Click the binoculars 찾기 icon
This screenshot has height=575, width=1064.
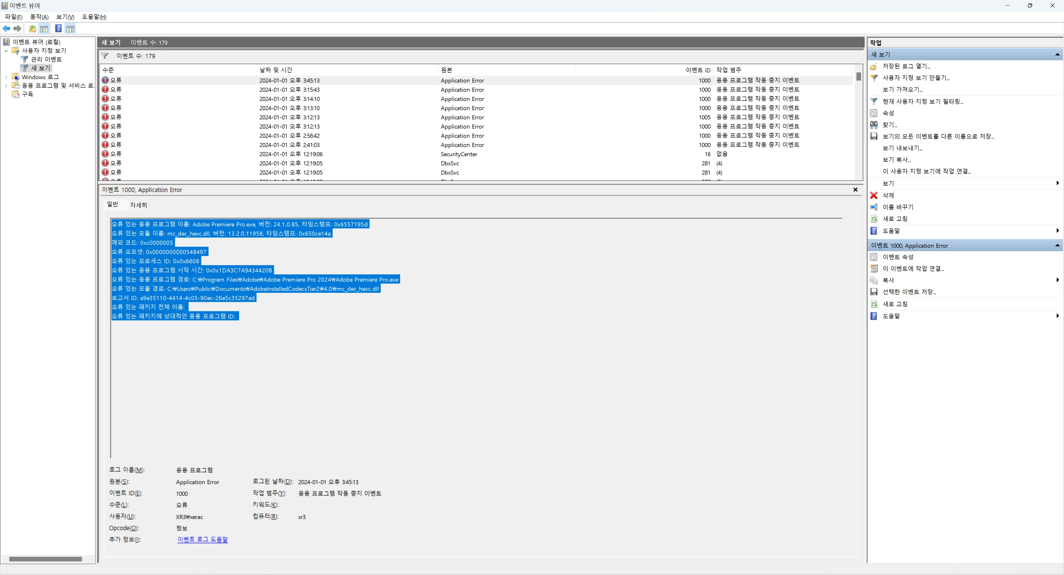[874, 125]
